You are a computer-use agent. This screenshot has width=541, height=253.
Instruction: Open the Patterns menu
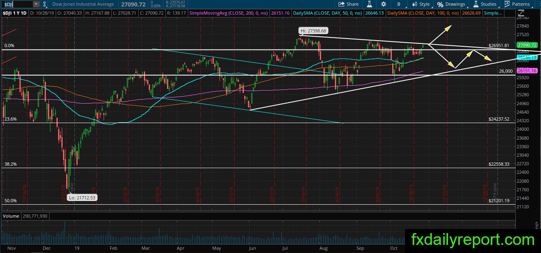point(517,4)
